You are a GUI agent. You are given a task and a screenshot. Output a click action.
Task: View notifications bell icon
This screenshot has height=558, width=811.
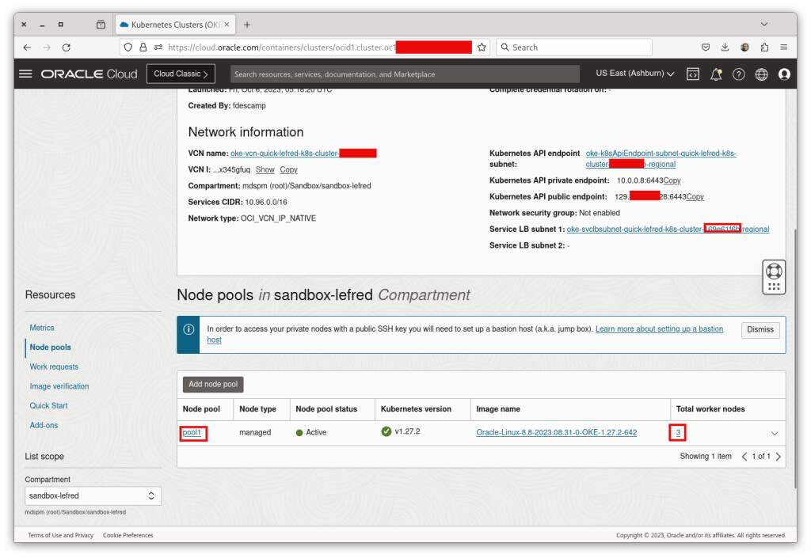coord(716,74)
